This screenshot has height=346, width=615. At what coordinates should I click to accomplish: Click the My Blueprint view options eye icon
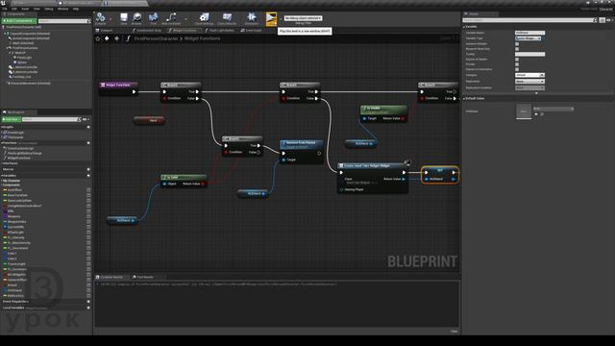coord(86,119)
